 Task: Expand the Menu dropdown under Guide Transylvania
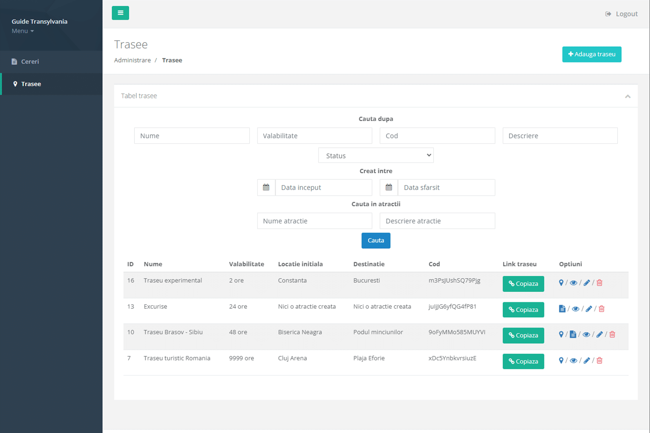coord(23,31)
